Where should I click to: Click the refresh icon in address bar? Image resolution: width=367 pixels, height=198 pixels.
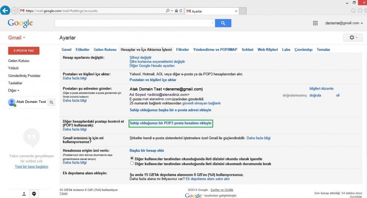(x=181, y=11)
